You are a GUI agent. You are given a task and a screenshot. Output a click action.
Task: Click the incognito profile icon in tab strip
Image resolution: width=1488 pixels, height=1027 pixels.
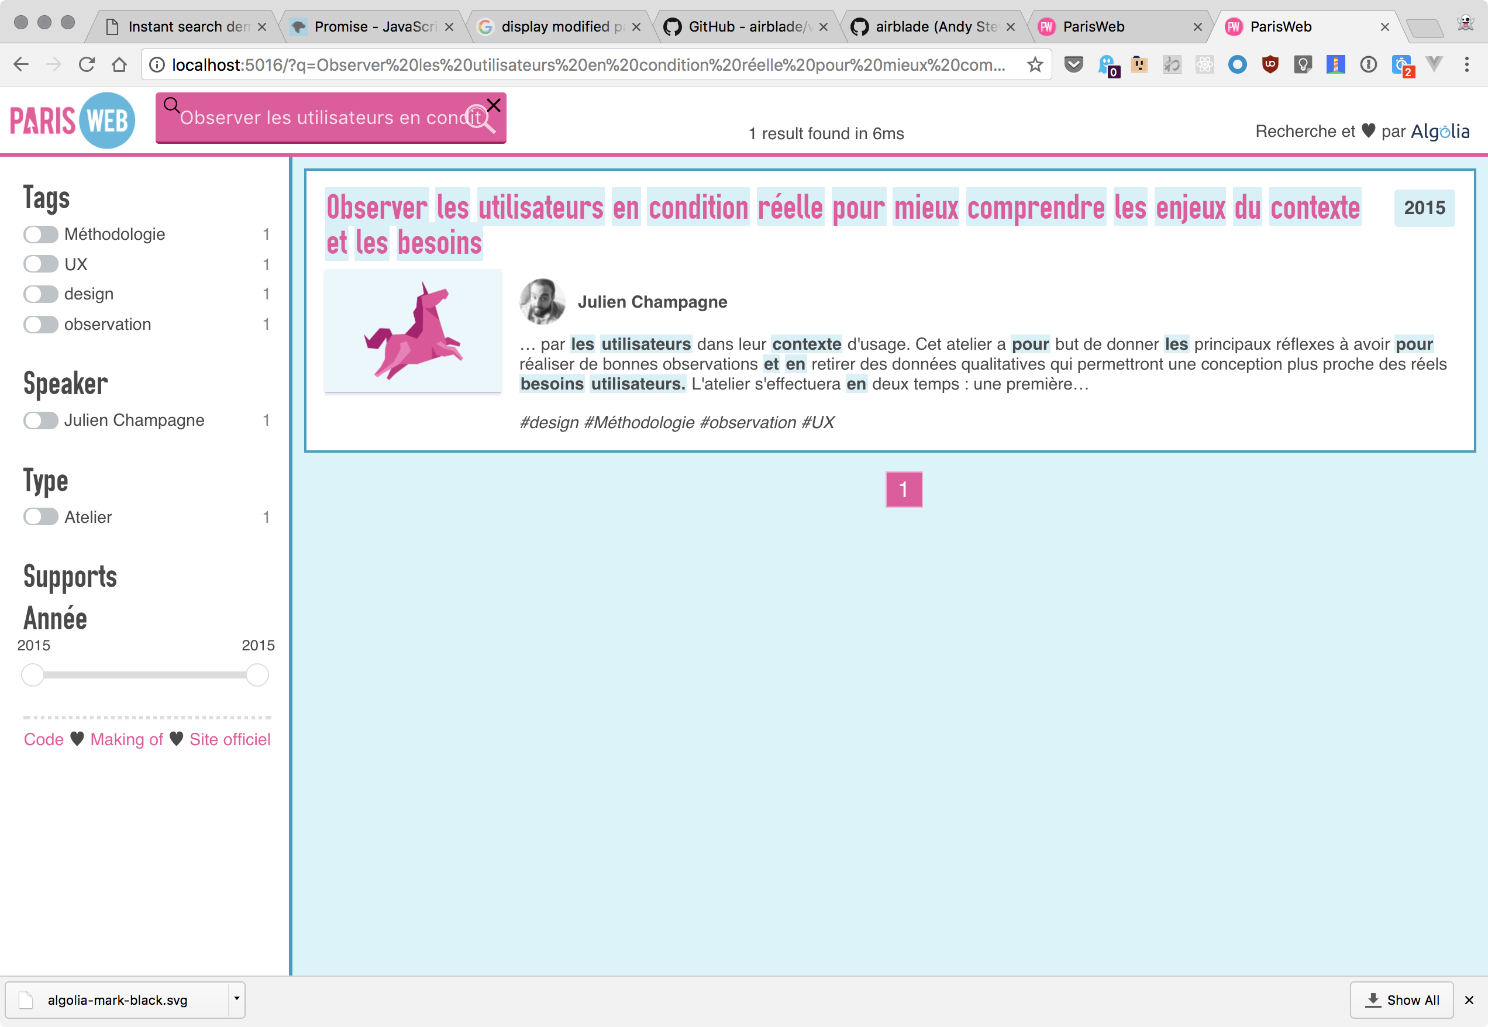coord(1465,23)
